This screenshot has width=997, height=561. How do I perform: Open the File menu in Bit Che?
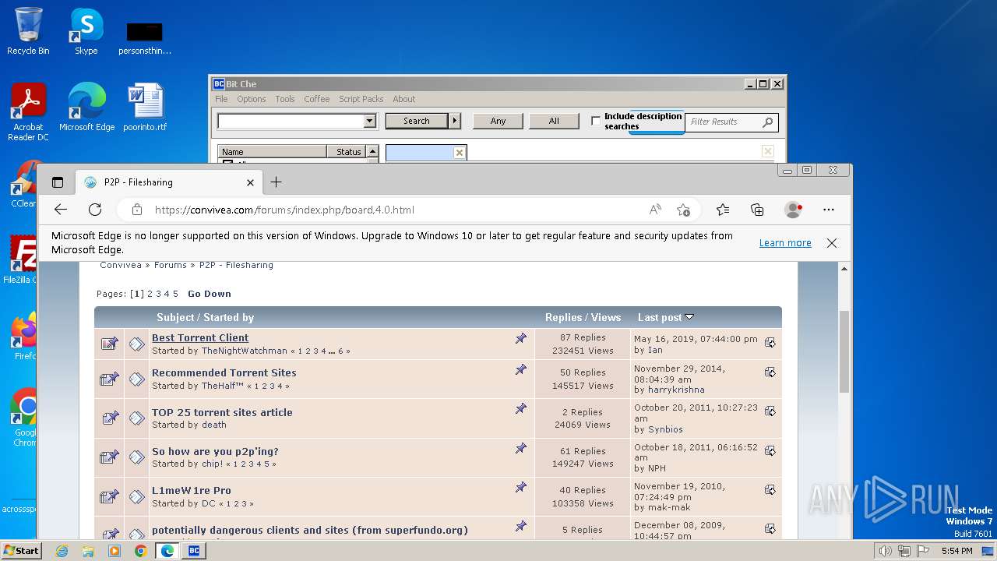(221, 99)
